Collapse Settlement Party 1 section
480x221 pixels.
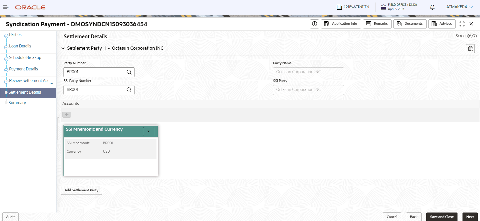tap(63, 48)
